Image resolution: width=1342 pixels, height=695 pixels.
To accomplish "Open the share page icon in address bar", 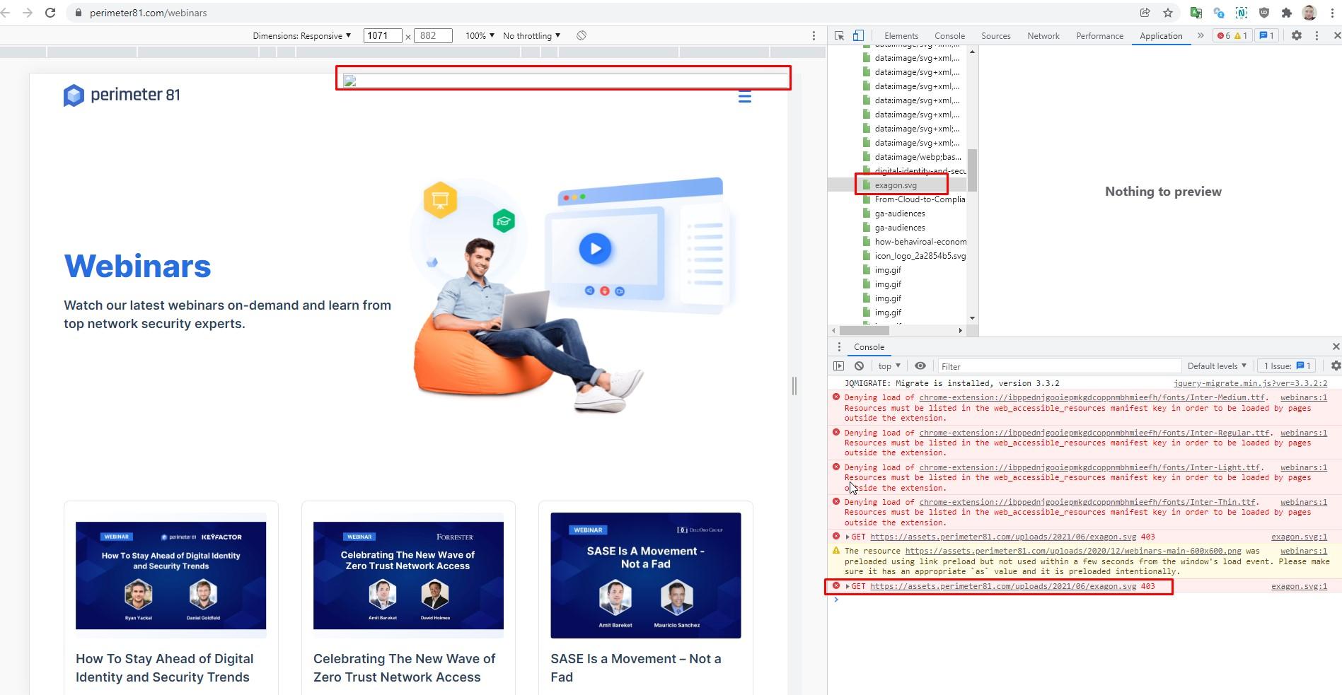I will click(1145, 13).
